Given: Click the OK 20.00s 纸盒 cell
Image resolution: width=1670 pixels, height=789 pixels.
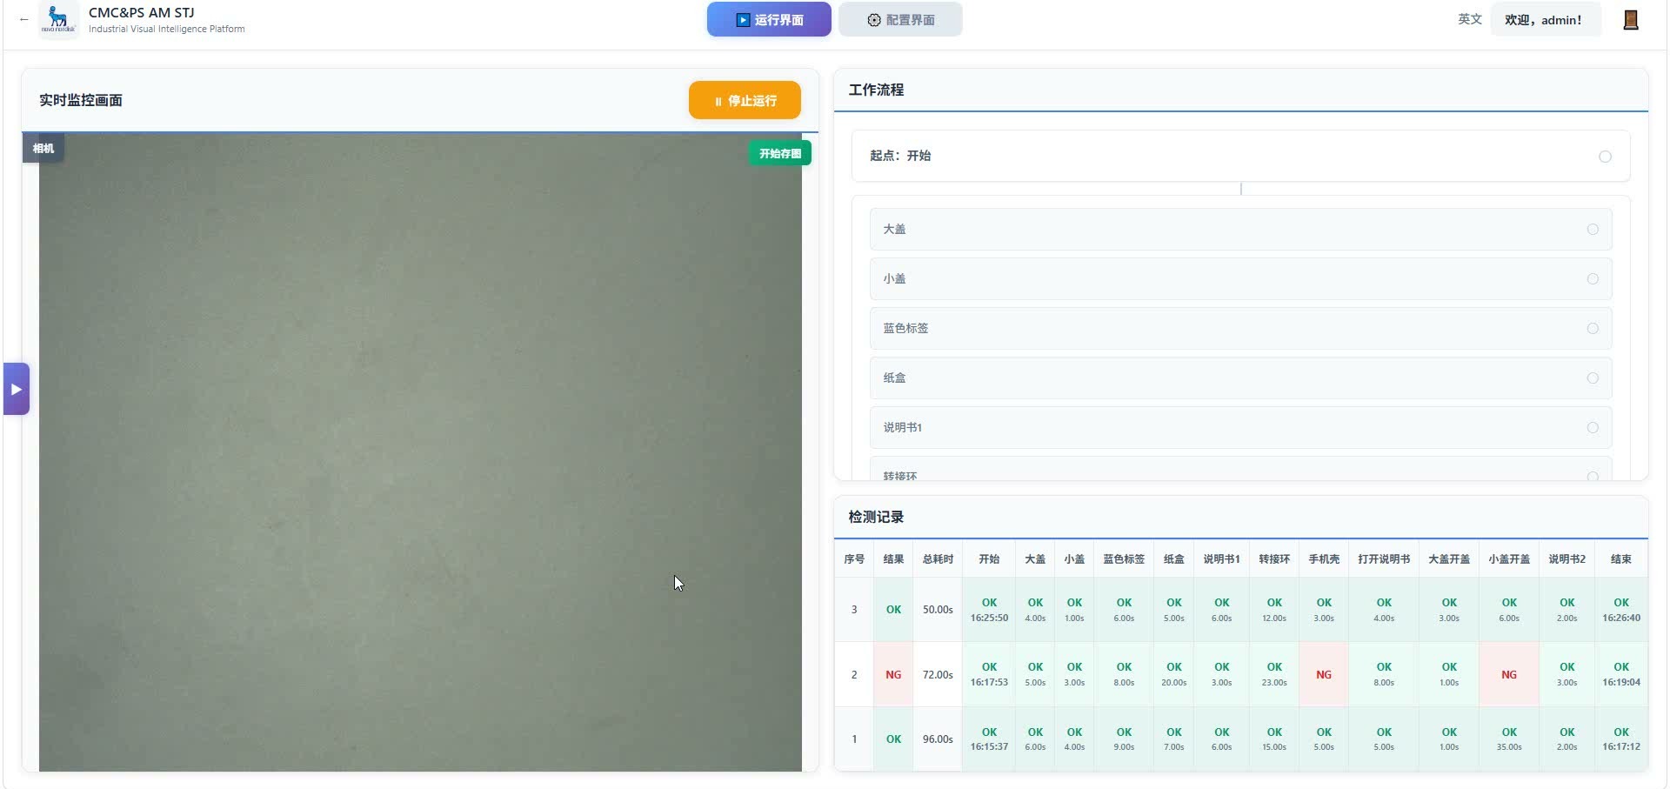Looking at the screenshot, I should 1174,675.
